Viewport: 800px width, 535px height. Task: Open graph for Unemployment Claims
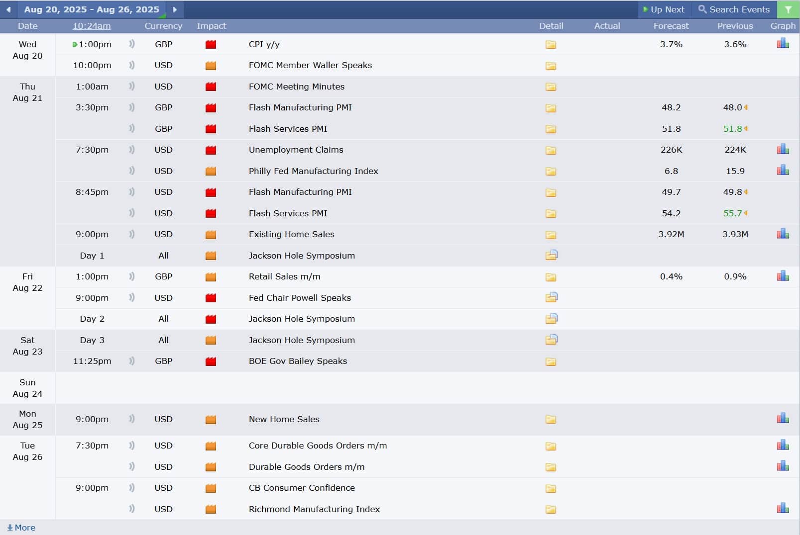783,149
